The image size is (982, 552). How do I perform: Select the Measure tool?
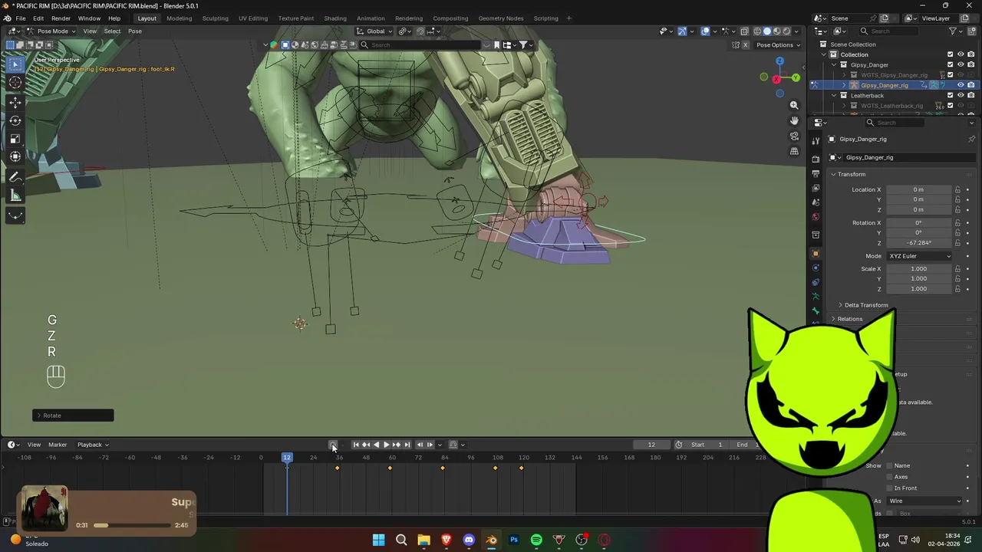tap(15, 195)
